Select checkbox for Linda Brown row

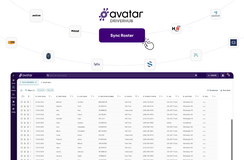tap(22, 135)
